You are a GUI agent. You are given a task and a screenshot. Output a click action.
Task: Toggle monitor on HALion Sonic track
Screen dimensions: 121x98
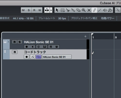tap(32, 47)
